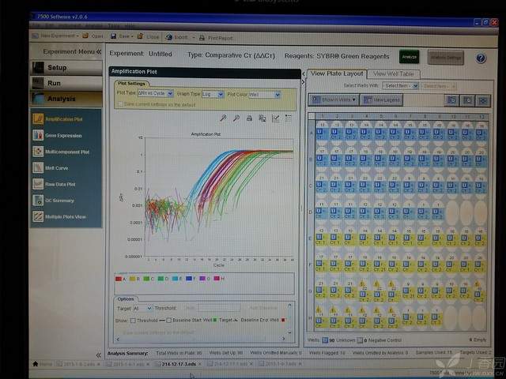
Task: Click the zoom out magnifier above plot
Action: tap(236, 118)
